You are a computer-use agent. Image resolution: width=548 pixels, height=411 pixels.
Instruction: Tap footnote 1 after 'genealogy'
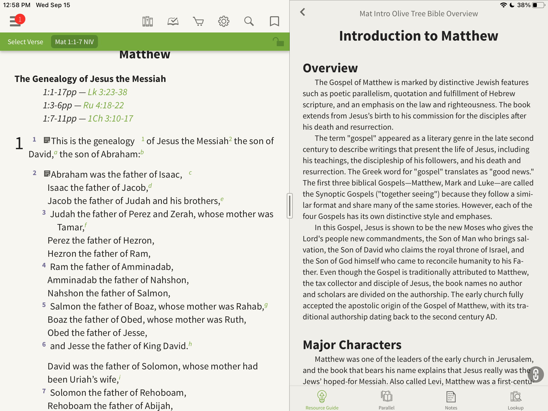[x=143, y=139]
